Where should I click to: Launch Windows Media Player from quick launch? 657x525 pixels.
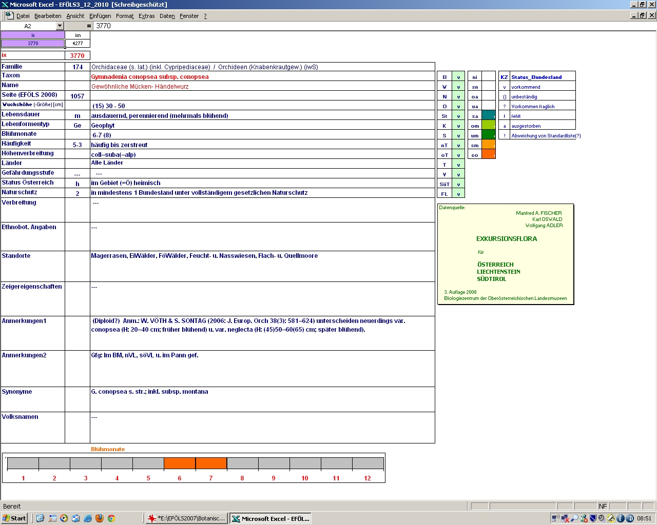(64, 518)
